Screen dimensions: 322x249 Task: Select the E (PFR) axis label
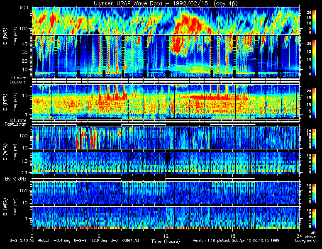(5, 102)
